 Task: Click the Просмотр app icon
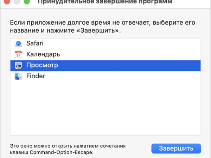coord(18,65)
